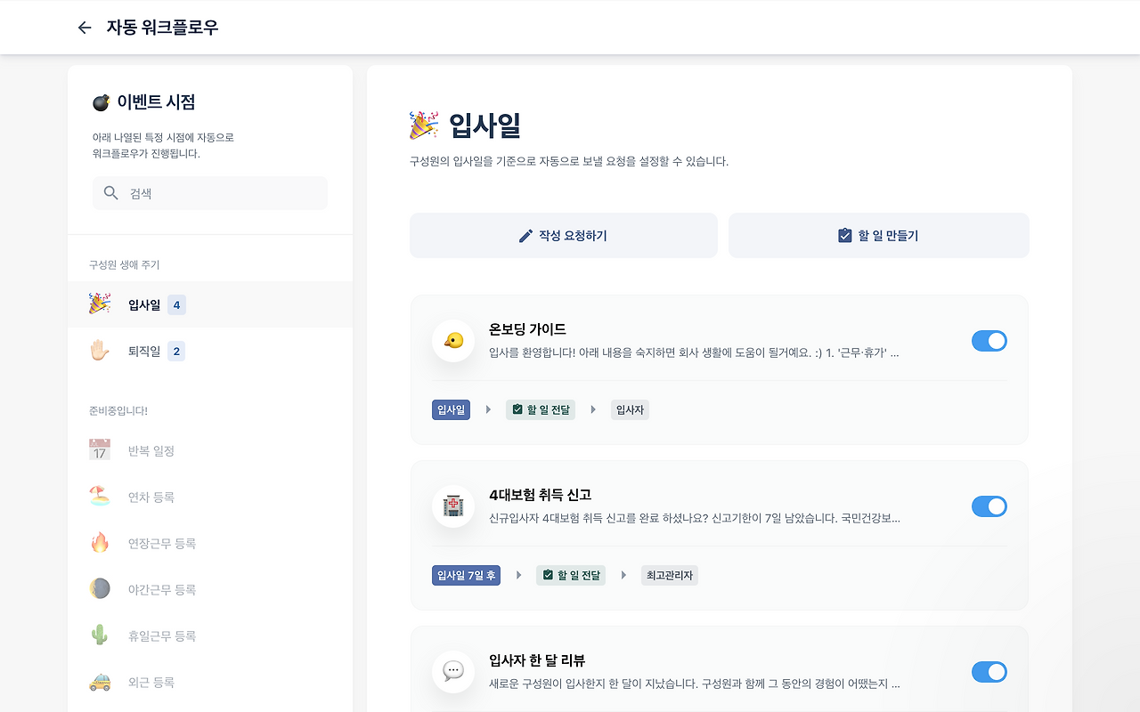Click the hospital icon on 4대보험 취득 신고 card
The width and height of the screenshot is (1140, 712).
453,506
